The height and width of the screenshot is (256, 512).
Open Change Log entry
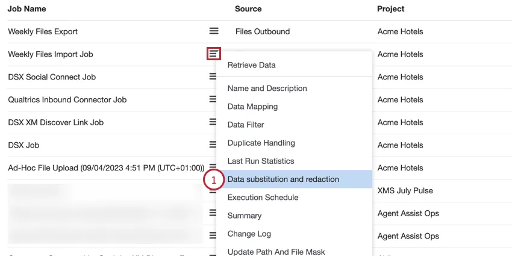tap(249, 234)
